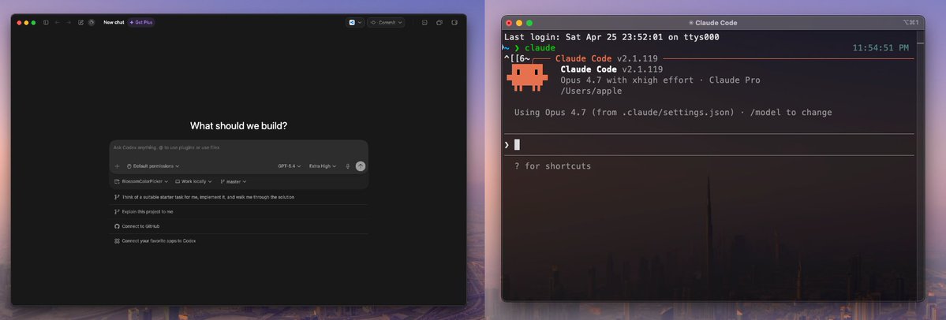This screenshot has width=946, height=320.
Task: Open the Work locally dropdown
Action: point(193,181)
